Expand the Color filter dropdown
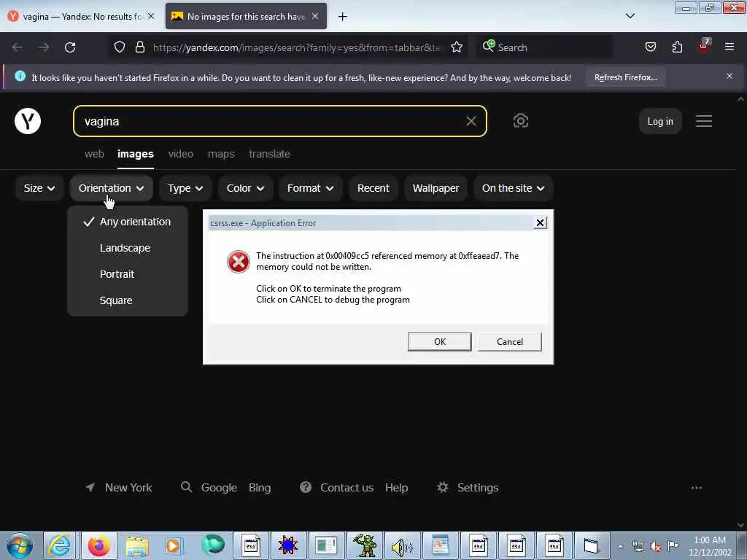Viewport: 747px width, 560px height. tap(245, 188)
